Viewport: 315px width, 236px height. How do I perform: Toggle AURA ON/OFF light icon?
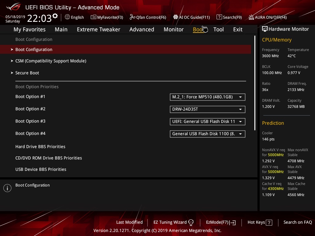251,17
